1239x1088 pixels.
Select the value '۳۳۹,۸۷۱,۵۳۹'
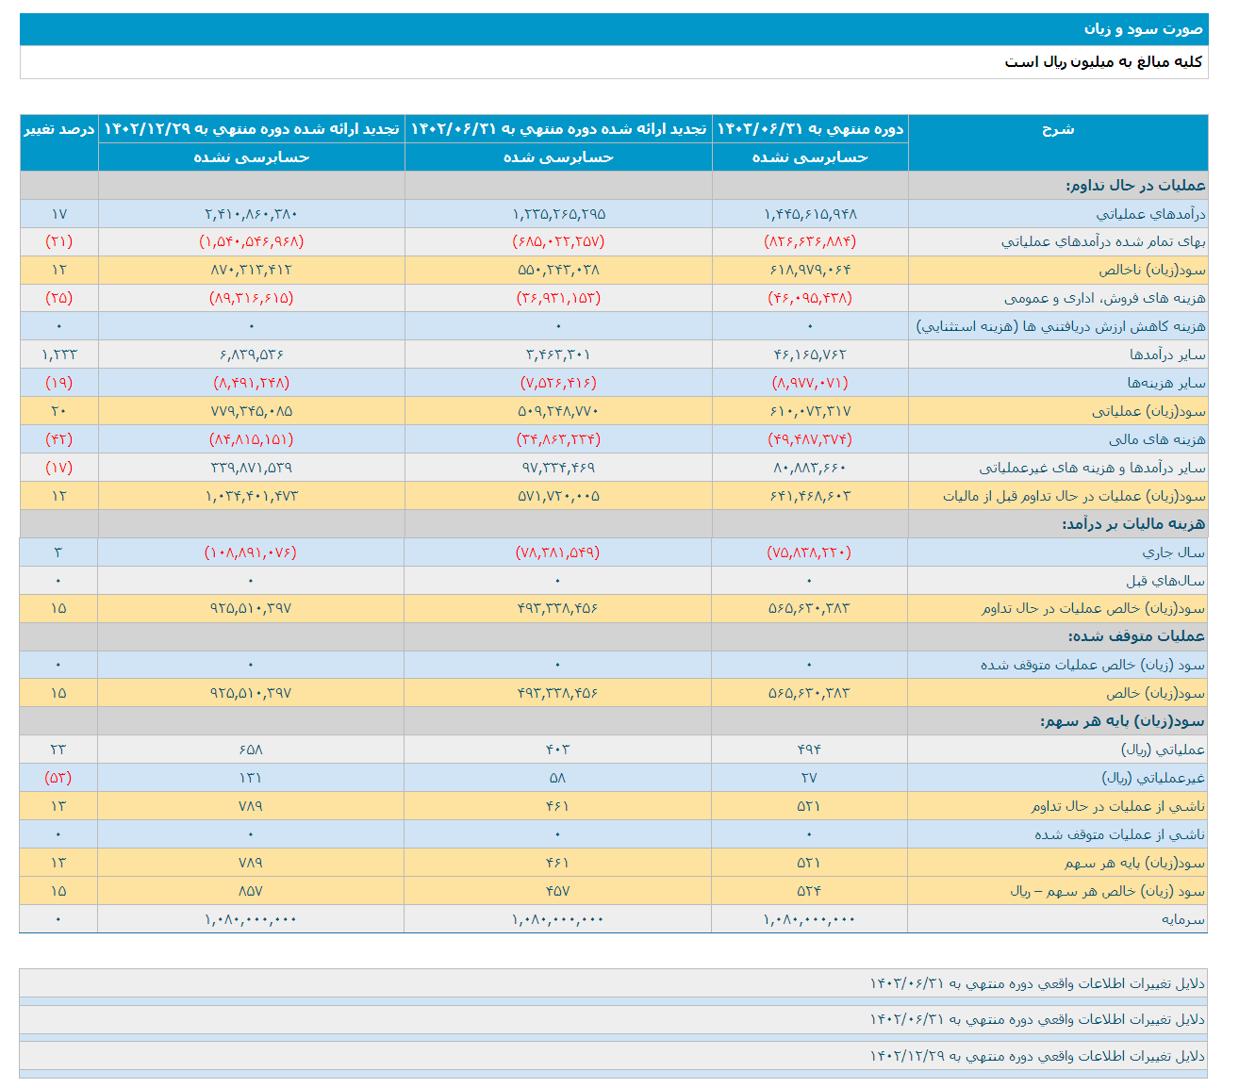[251, 469]
